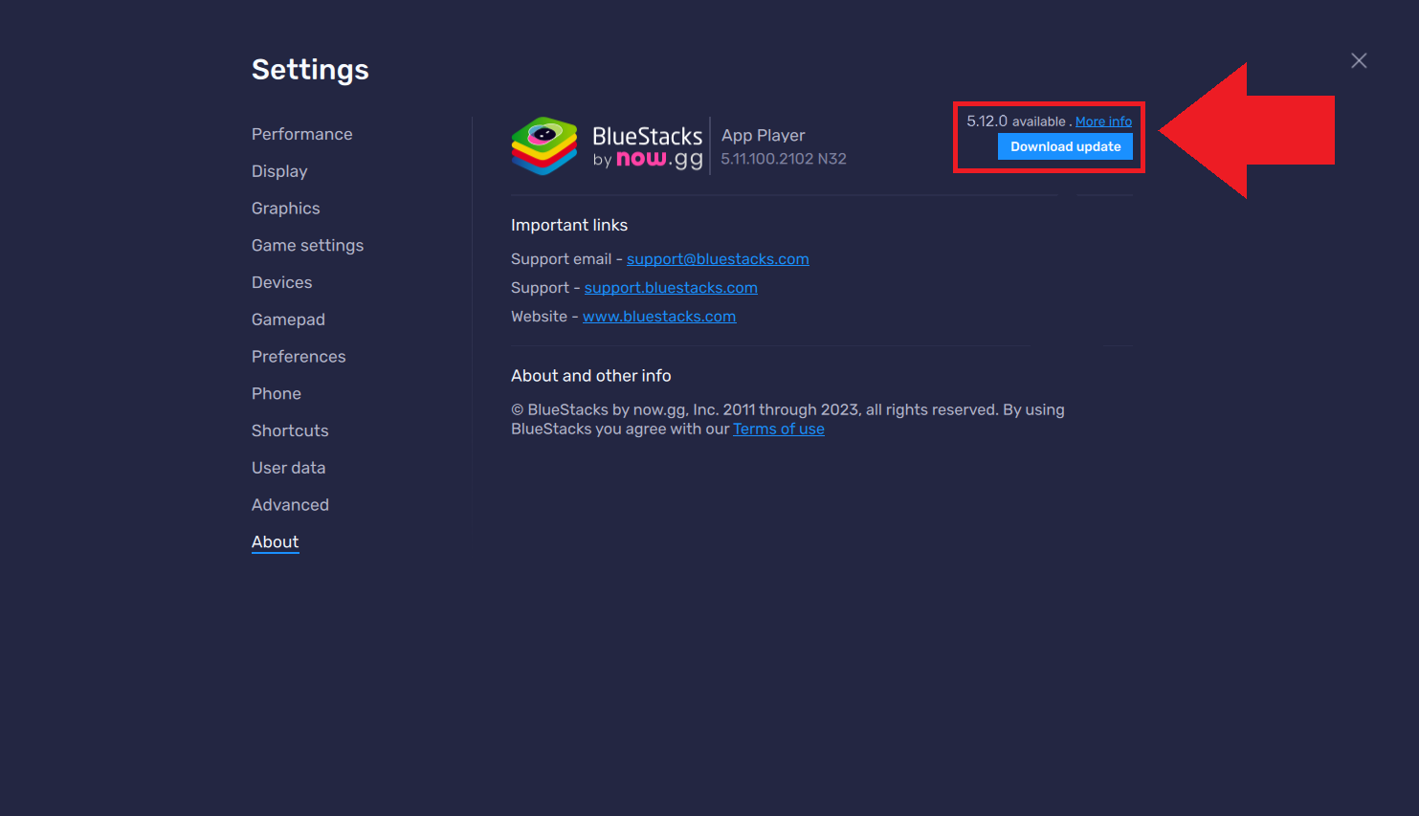Screen dimensions: 1419x816
Task: Open the Gamepad settings tab
Action: 288,320
